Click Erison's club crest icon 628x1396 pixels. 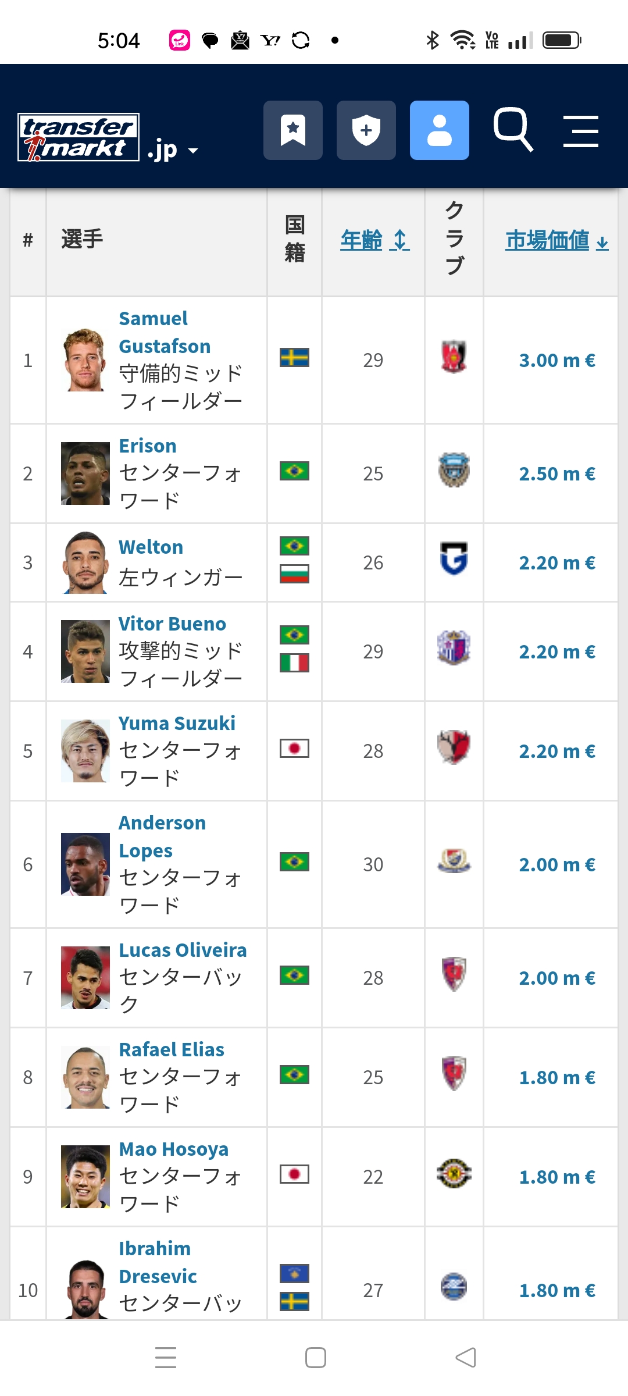454,469
